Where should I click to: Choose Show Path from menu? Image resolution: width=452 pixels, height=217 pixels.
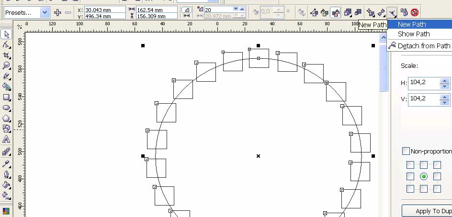click(x=414, y=34)
